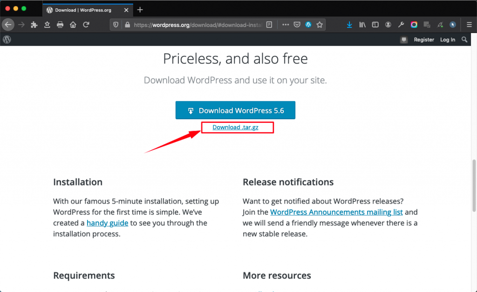Image resolution: width=477 pixels, height=292 pixels.
Task: Open the downloads arrow panel
Action: tap(349, 25)
